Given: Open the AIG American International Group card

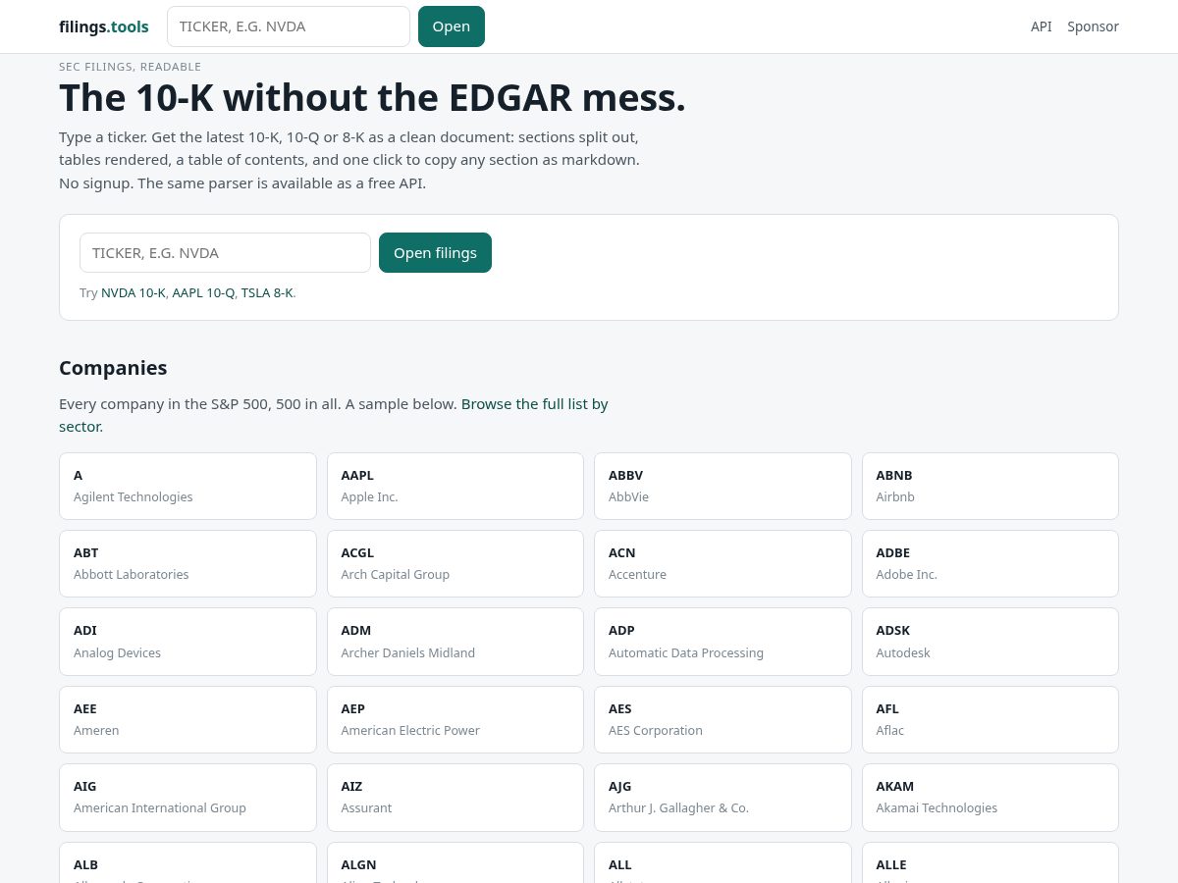Looking at the screenshot, I should point(187,798).
